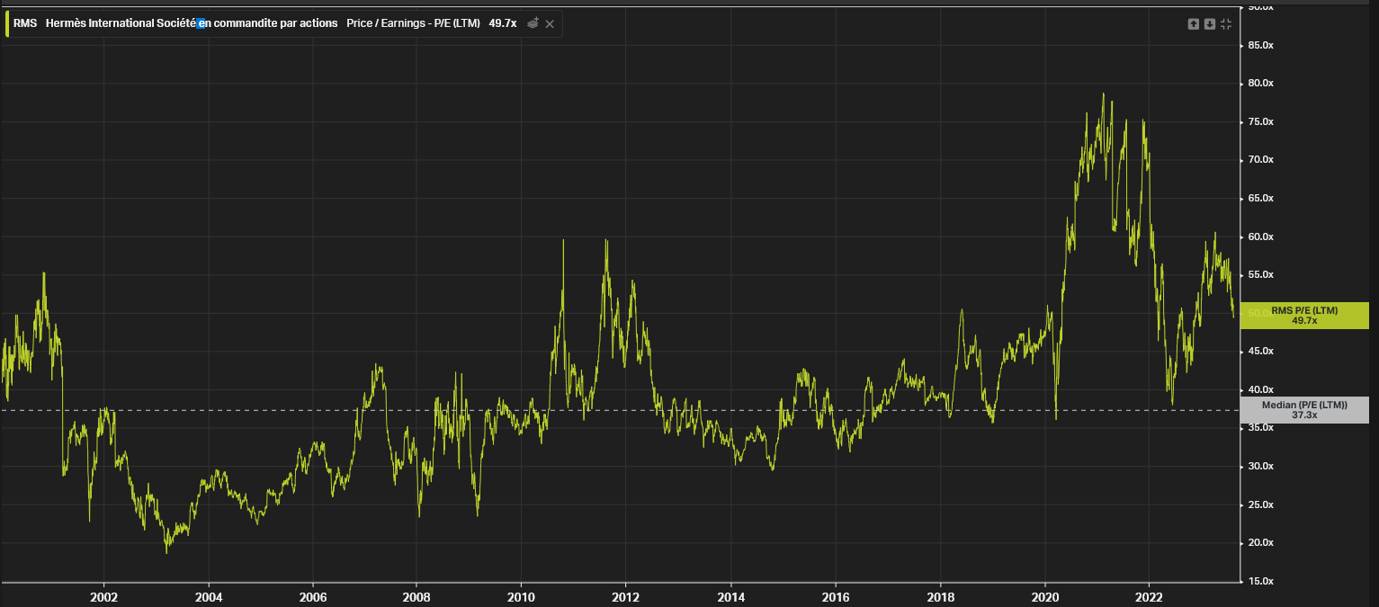The image size is (1379, 607).
Task: Click the green RMS P/E (LTM) 49.7x axis tag
Action: [x=1304, y=316]
